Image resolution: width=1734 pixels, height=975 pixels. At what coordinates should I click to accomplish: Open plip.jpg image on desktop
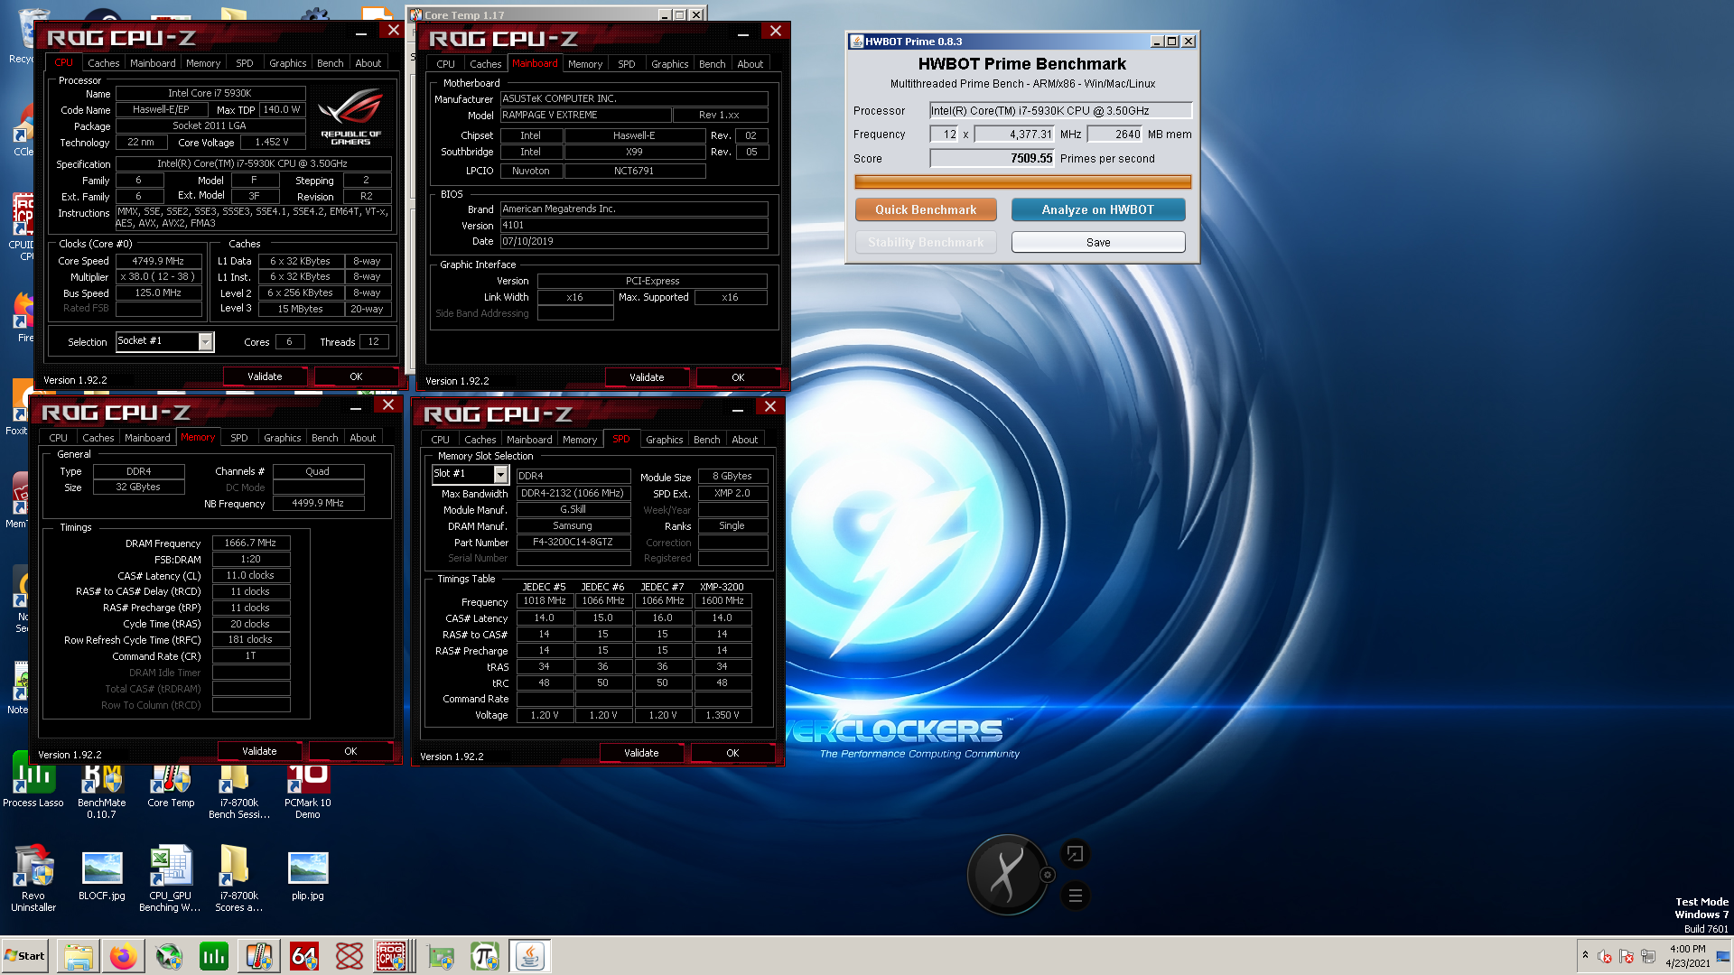pos(307,874)
